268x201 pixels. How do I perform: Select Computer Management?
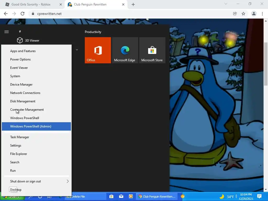tap(36, 110)
